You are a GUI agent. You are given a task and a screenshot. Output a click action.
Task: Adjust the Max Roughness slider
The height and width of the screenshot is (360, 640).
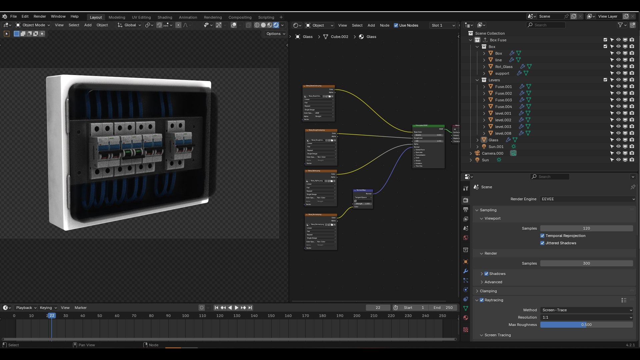coord(586,325)
